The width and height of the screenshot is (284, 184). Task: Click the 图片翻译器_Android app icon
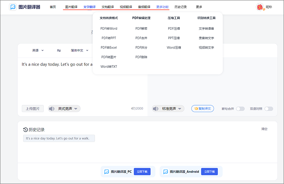coord(165,172)
